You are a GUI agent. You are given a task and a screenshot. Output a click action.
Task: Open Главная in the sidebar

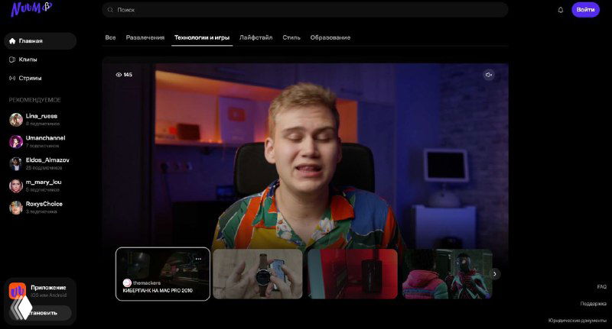point(41,41)
